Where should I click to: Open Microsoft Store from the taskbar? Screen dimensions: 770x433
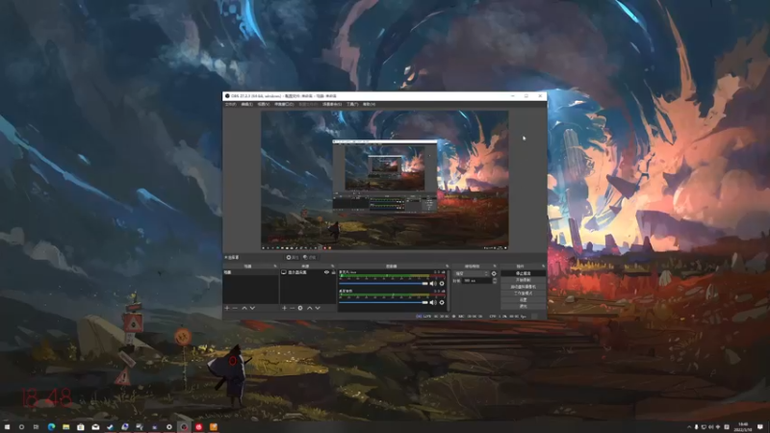pos(81,427)
